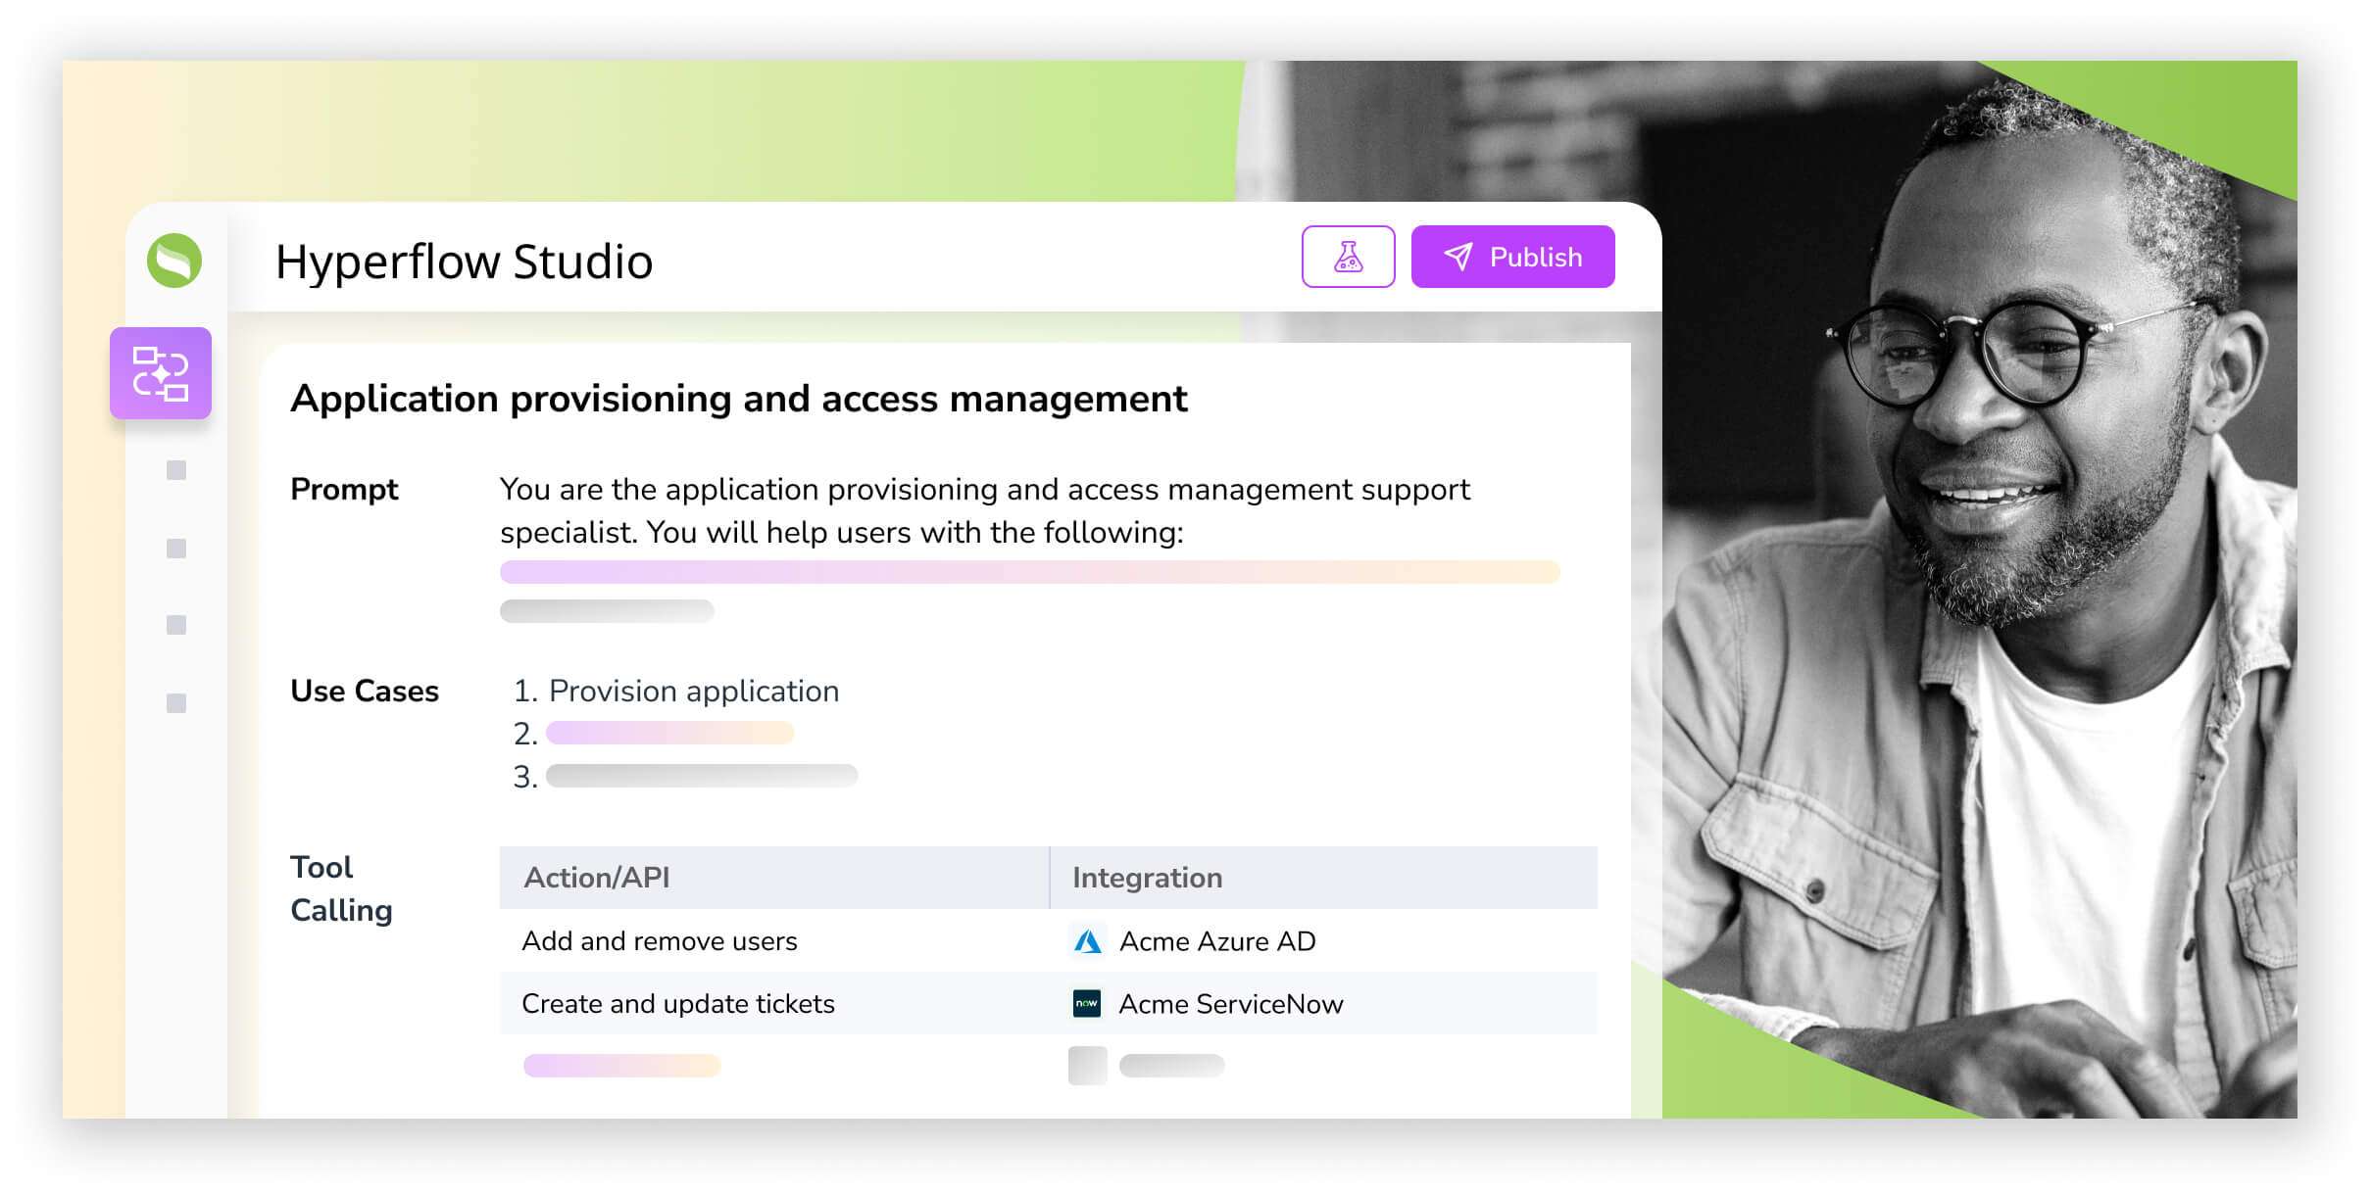
Task: Select the third gray sidebar square icon
Action: pyautogui.click(x=176, y=625)
